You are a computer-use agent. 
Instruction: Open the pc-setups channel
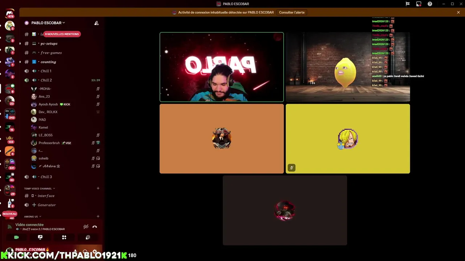pos(61,43)
